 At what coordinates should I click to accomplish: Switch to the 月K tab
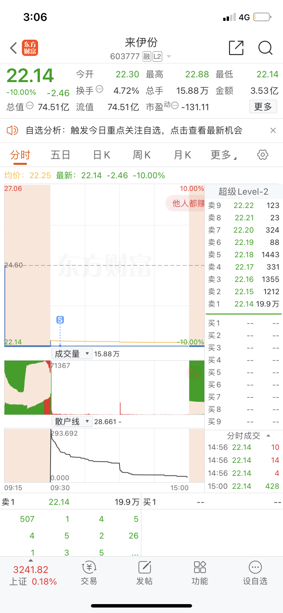pyautogui.click(x=183, y=155)
